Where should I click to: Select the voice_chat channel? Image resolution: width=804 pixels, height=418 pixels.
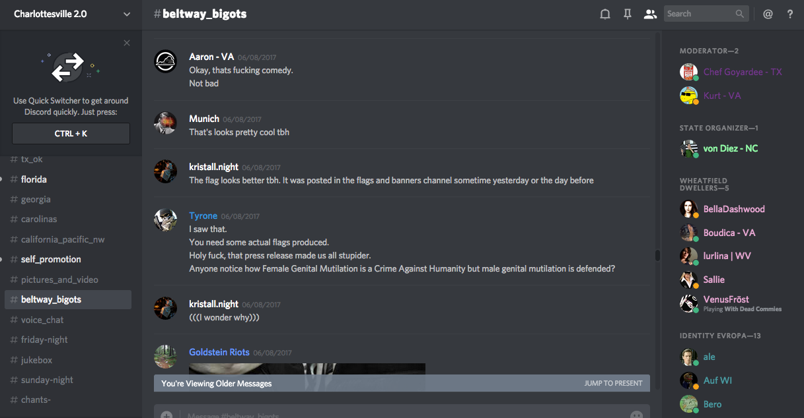(x=42, y=320)
